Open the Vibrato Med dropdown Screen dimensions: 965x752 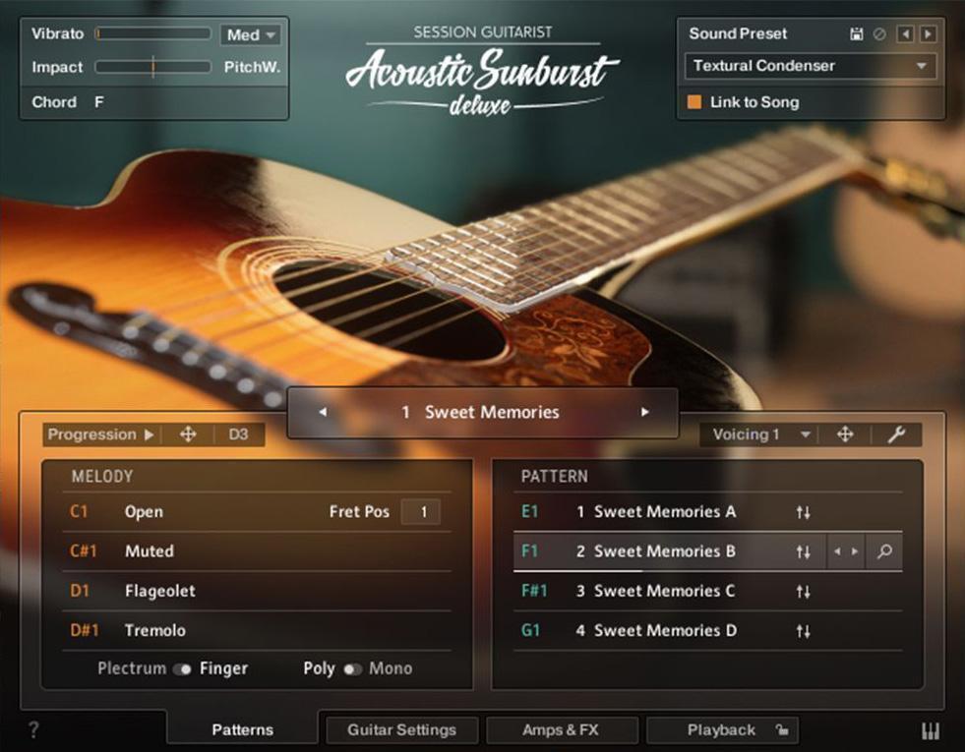250,33
